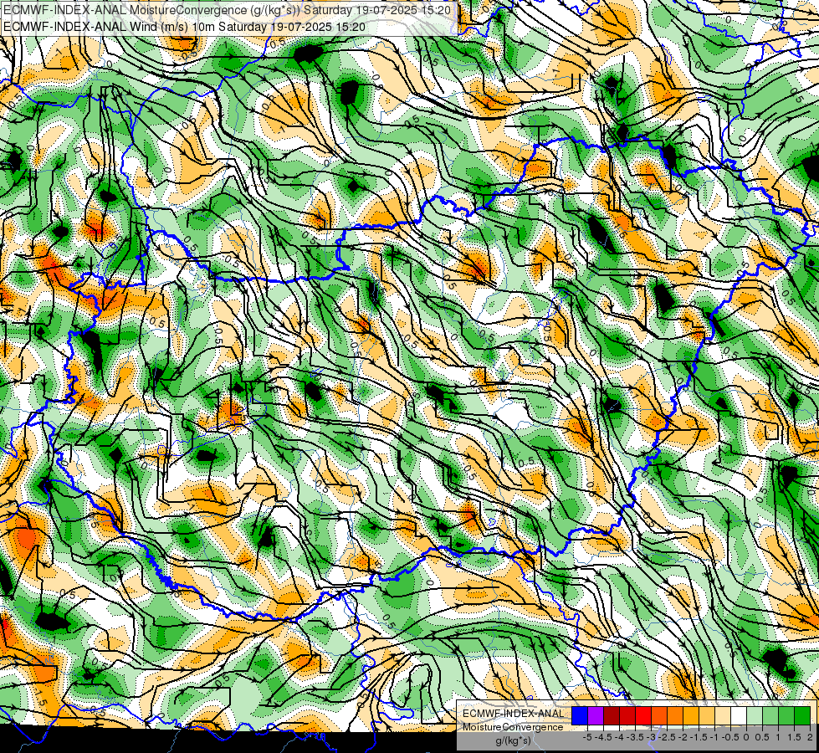Viewport: 819px width, 753px height.
Task: Click the legend tick value -5
Action: 586,737
